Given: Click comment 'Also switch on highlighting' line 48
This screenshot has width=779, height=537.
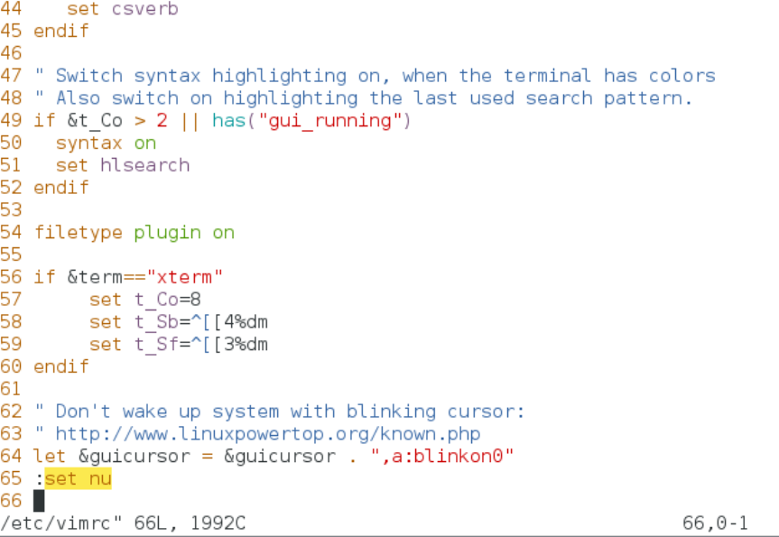Looking at the screenshot, I should [x=363, y=97].
